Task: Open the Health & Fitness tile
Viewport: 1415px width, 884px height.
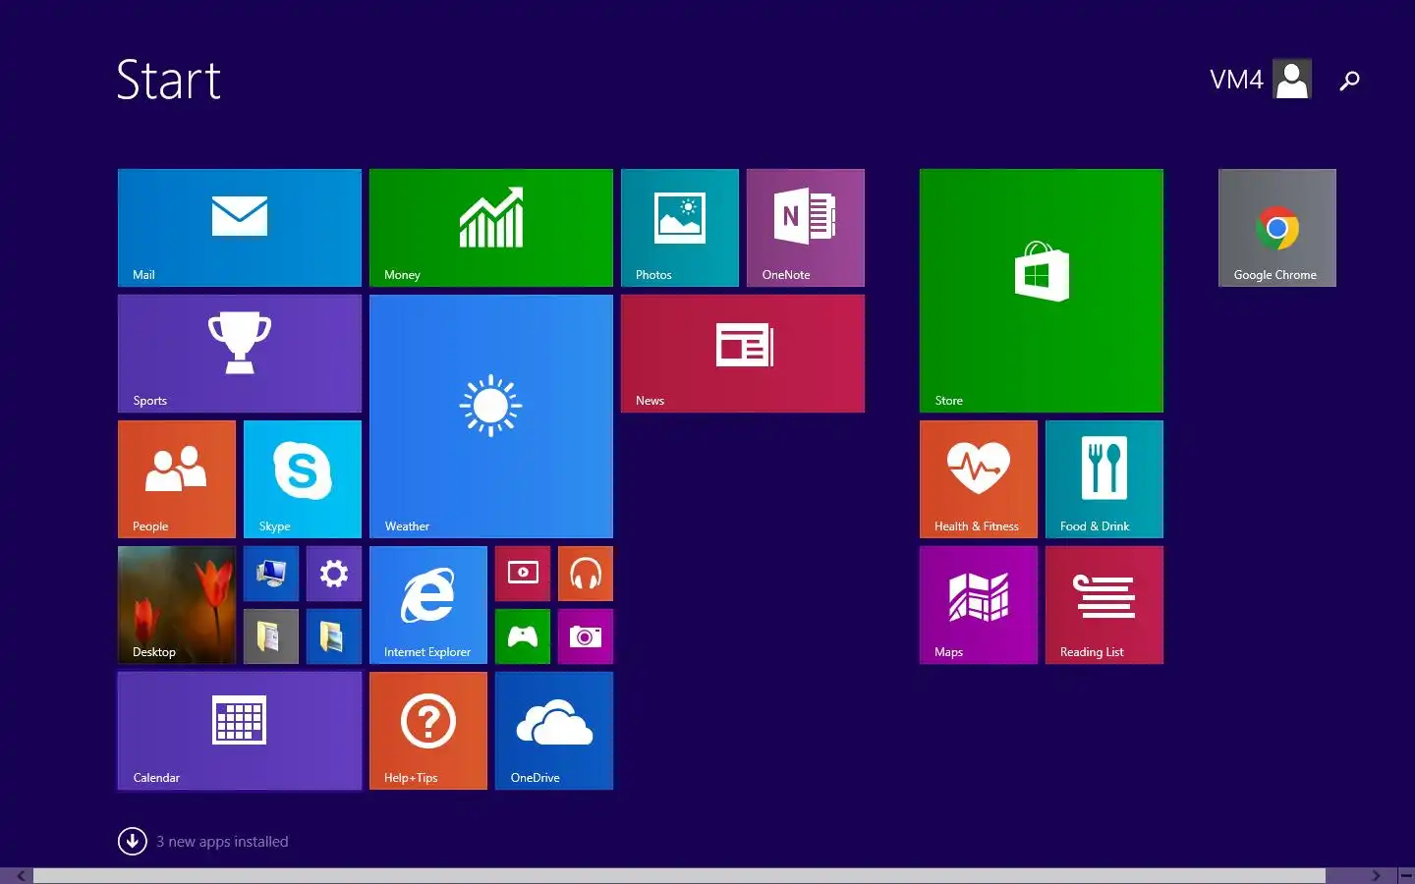Action: tap(979, 479)
